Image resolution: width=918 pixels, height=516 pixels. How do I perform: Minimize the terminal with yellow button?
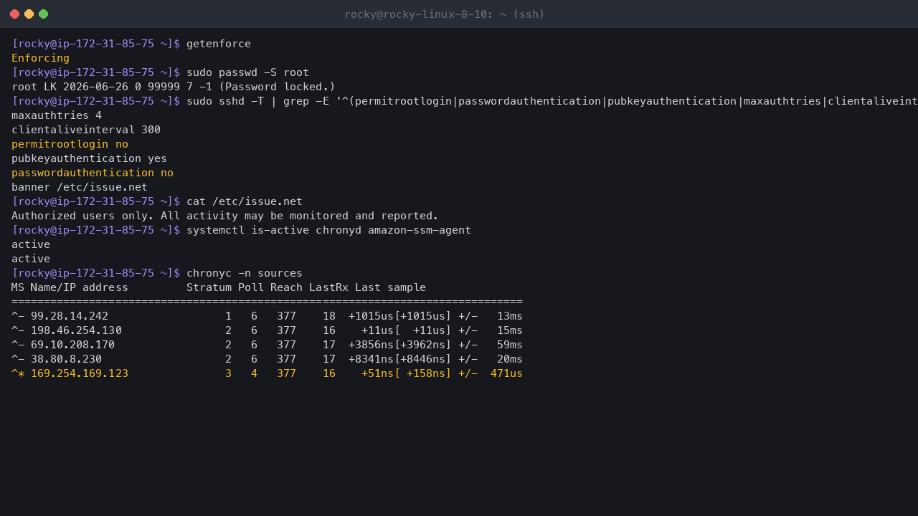pyautogui.click(x=29, y=14)
